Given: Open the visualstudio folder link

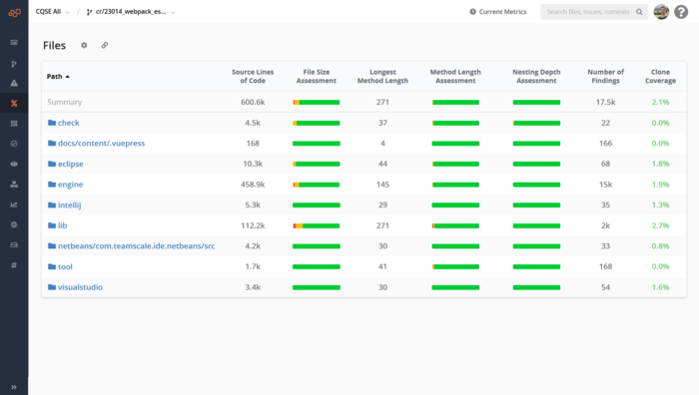Looking at the screenshot, I should (80, 287).
